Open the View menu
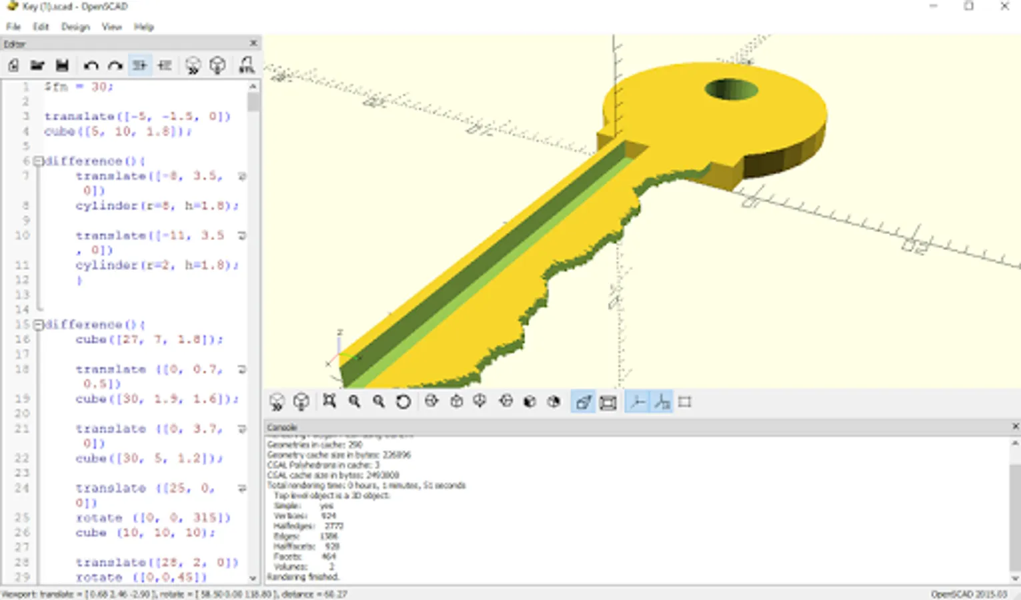This screenshot has height=600, width=1021. (111, 27)
